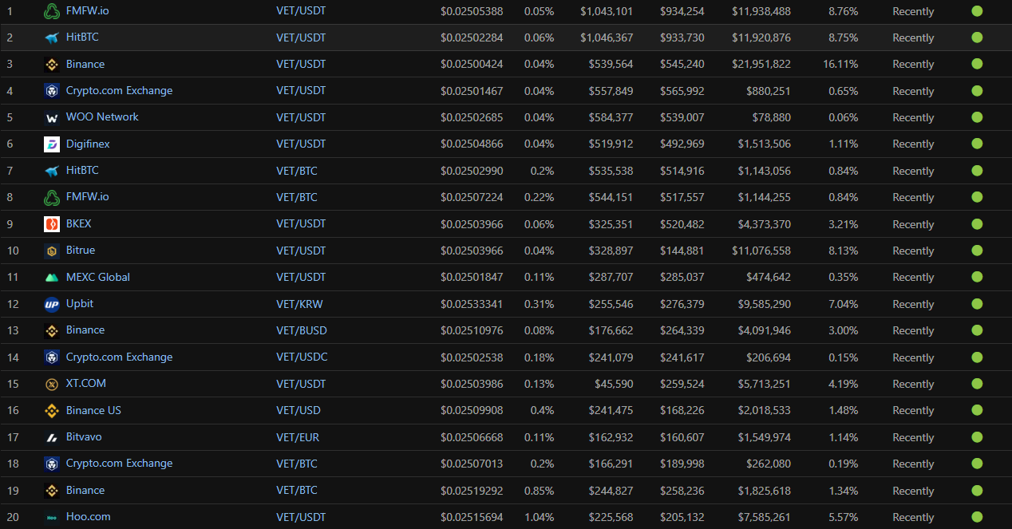Open HitBTC exchange link in row 2
The image size is (1012, 529).
click(x=82, y=38)
